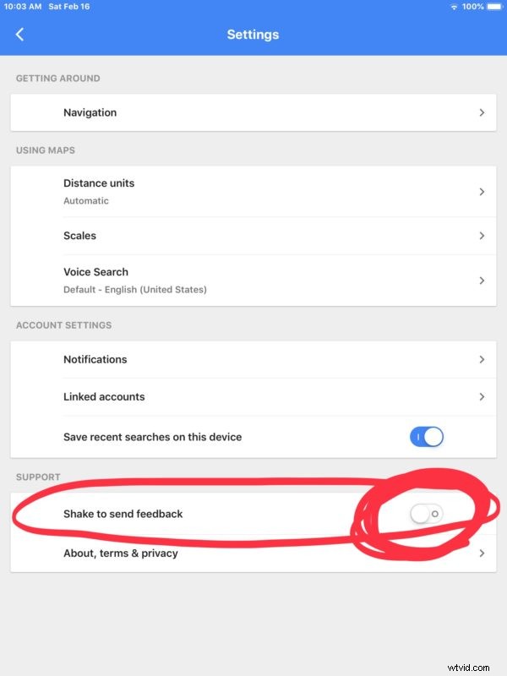The height and width of the screenshot is (676, 507).
Task: Select the Settings title in the header
Action: (x=253, y=35)
